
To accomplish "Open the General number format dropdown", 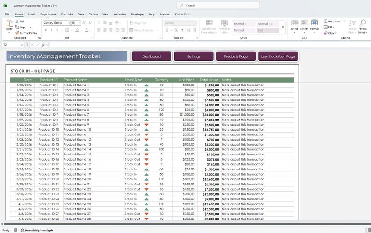I will (195, 23).
